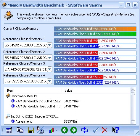Screen dimensions: 140x136
Task: Click the green Back arrow
Action: pos(65,130)
